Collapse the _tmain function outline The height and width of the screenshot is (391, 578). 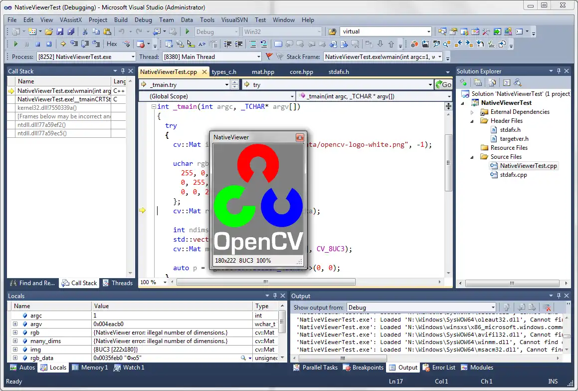(154, 107)
